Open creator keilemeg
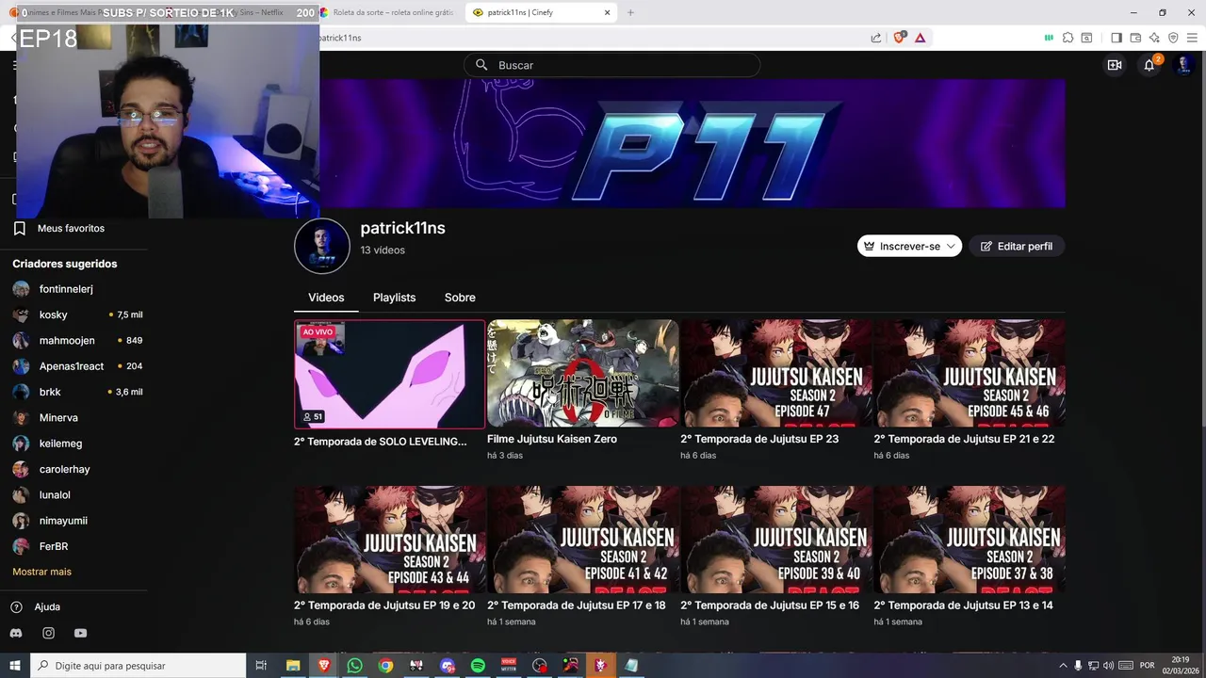 point(60,444)
